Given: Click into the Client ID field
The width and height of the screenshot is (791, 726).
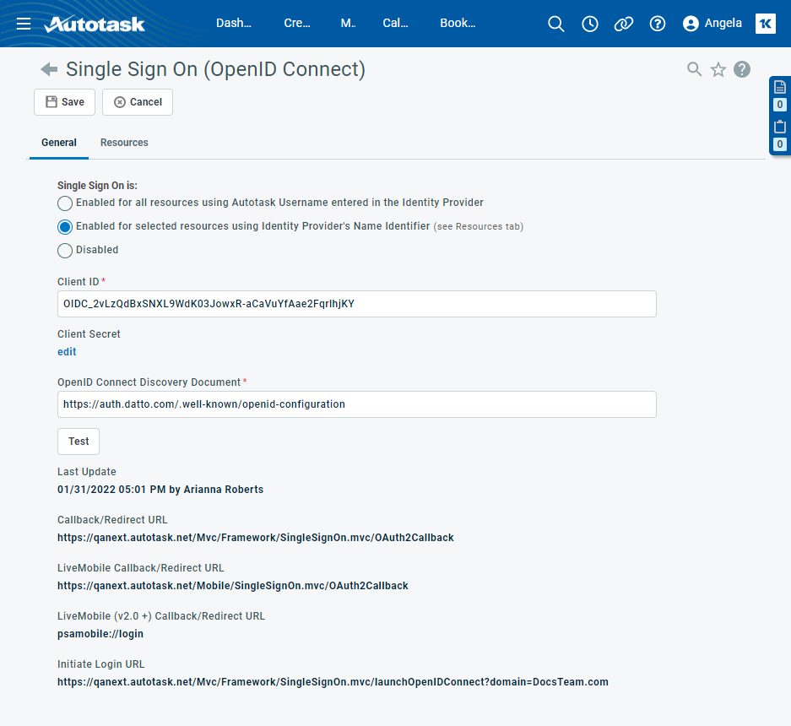Looking at the screenshot, I should click(356, 304).
